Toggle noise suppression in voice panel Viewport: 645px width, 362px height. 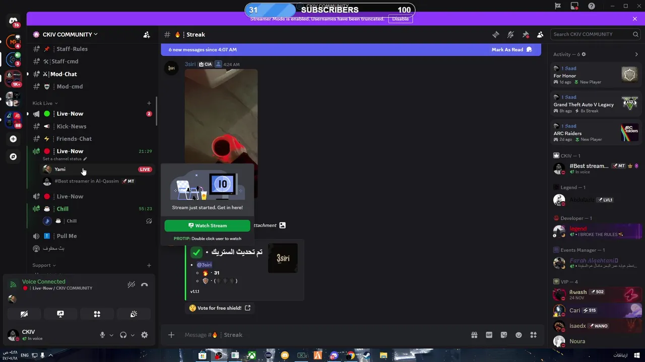point(131,285)
